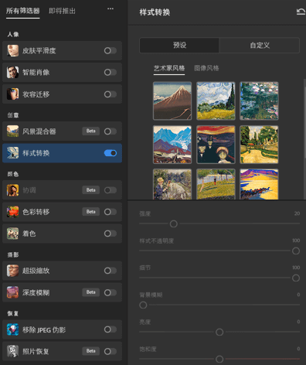
Task: Adjust the 背景模糊 slider handle
Action: coord(143,305)
